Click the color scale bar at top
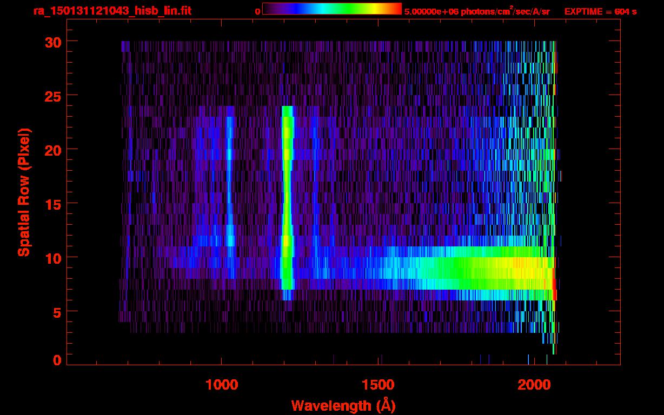 pyautogui.click(x=331, y=9)
